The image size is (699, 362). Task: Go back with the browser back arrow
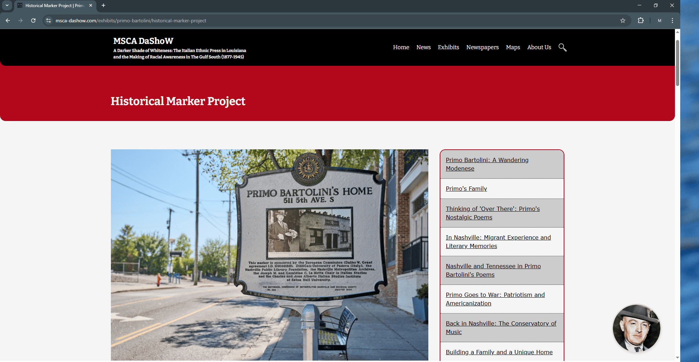[x=8, y=21]
